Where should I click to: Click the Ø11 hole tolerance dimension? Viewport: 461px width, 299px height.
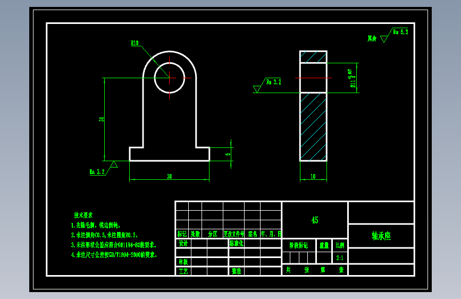point(353,78)
